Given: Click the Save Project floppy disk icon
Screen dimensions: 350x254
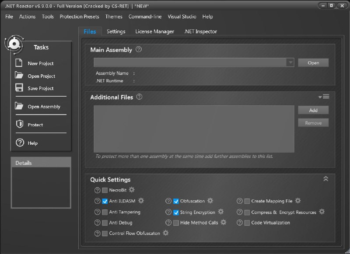Looking at the screenshot, I should pos(19,87).
